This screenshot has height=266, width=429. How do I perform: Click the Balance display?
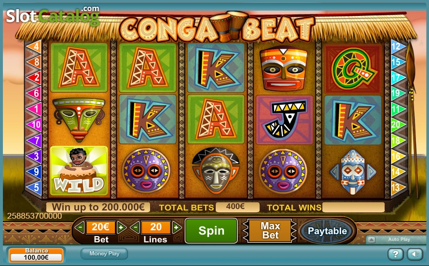(x=36, y=254)
